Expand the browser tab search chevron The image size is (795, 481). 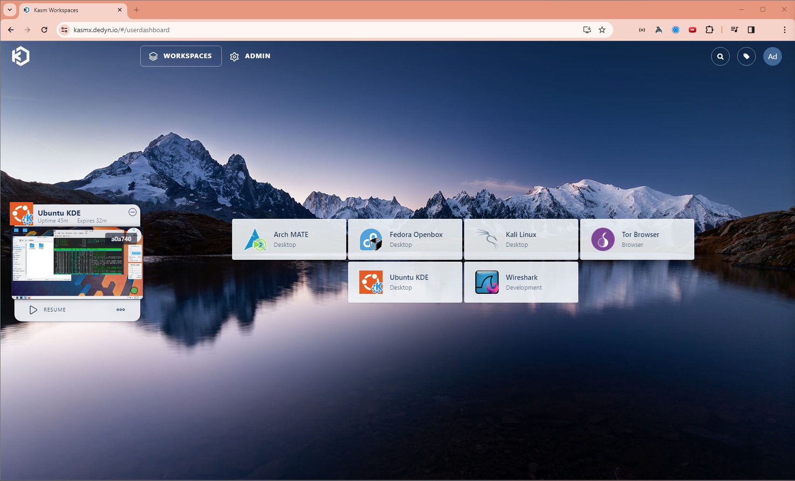tap(10, 9)
